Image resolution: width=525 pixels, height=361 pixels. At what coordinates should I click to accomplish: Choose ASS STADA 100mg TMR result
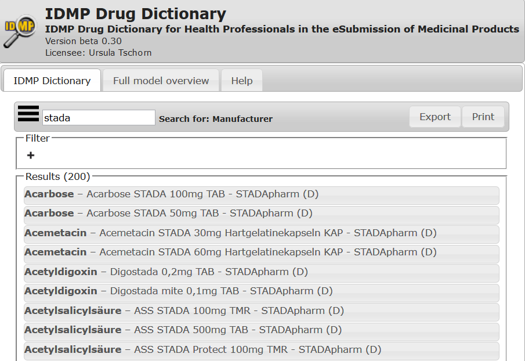[x=262, y=312]
